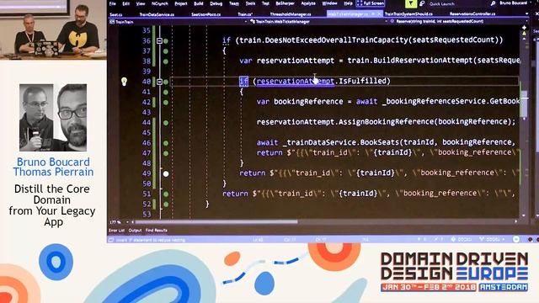Switch to the TrainDataService.cs tab

(x=157, y=14)
